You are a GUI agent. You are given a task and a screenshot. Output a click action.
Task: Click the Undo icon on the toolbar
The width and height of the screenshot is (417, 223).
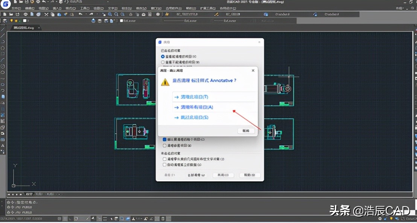(x=80, y=14)
